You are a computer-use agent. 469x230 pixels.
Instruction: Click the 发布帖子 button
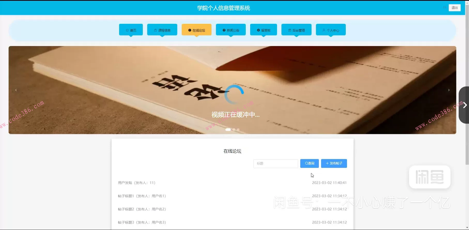click(x=334, y=163)
